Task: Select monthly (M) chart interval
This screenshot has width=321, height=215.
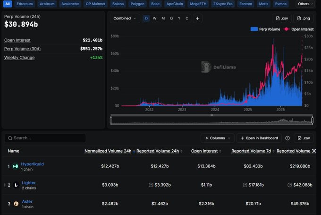Action: pos(163,18)
